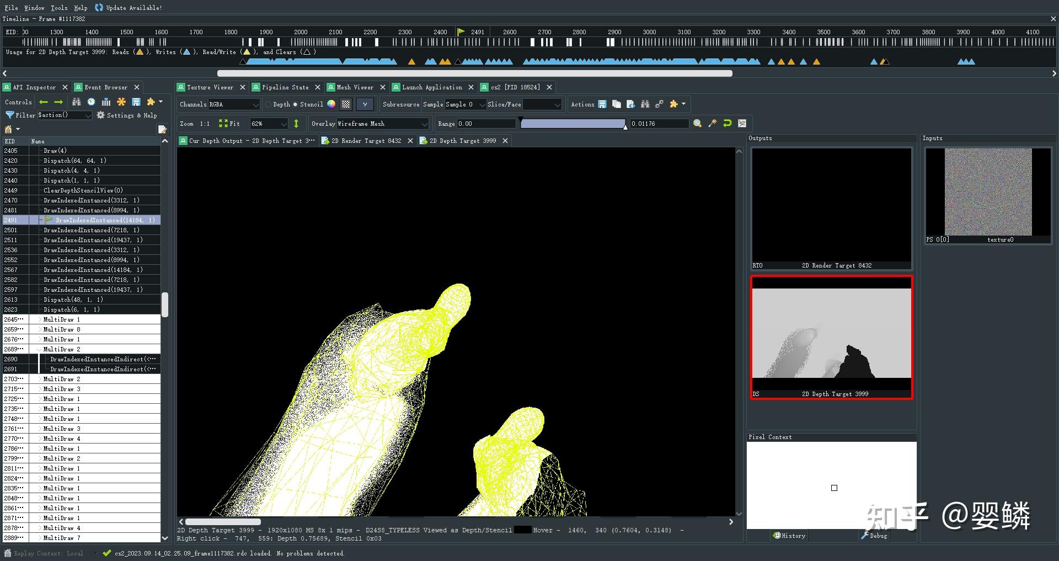Open the 62% zoom dropdown
1059x561 pixels.
click(x=269, y=124)
